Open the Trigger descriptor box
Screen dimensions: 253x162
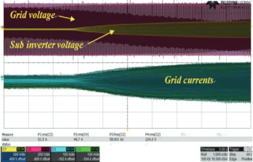click(x=240, y=154)
